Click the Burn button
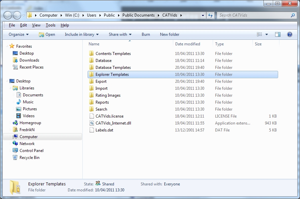 pyautogui.click(x=146, y=34)
